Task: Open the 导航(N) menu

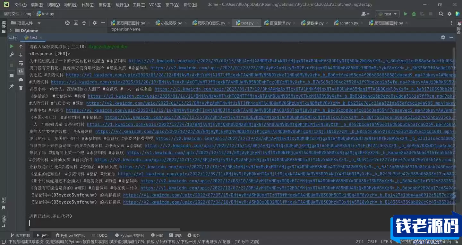Action: coord(71,5)
